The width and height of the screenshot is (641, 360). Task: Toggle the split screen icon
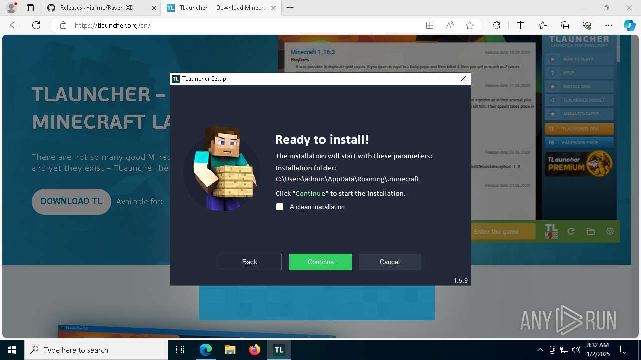click(520, 25)
